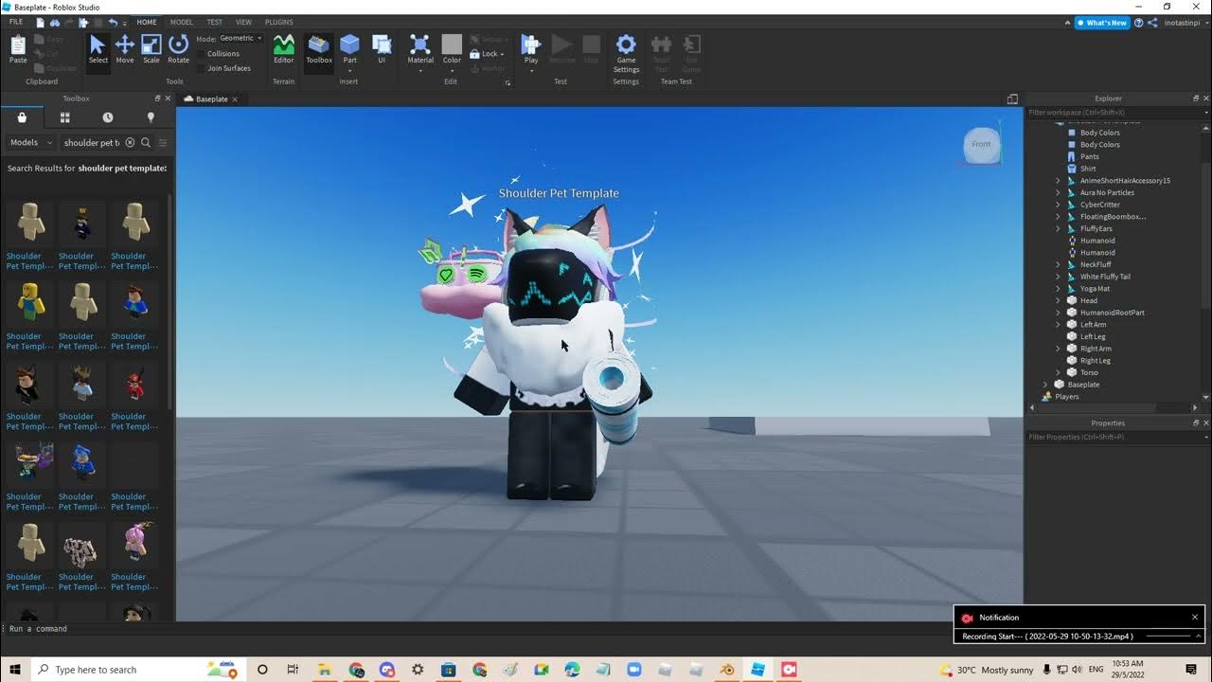Click the Front face of view selector
Viewport: 1212px width, 682px height.
[x=981, y=144]
